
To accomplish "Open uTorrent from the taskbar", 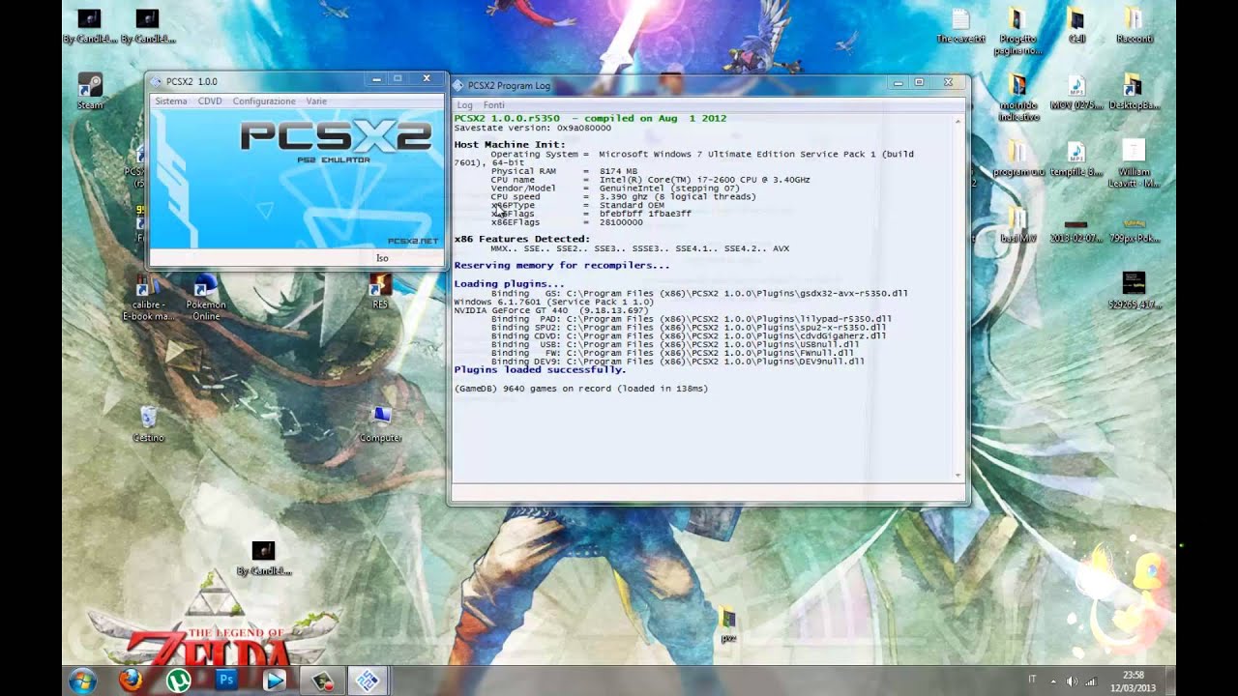I will (x=178, y=681).
